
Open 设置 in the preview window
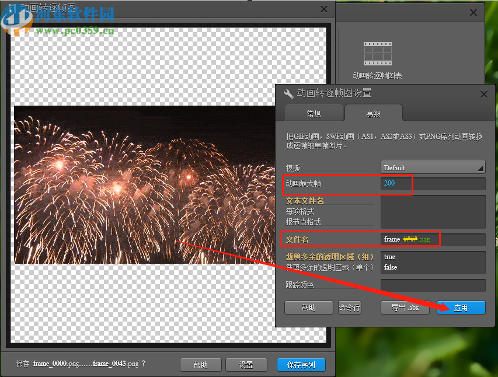pos(246,365)
